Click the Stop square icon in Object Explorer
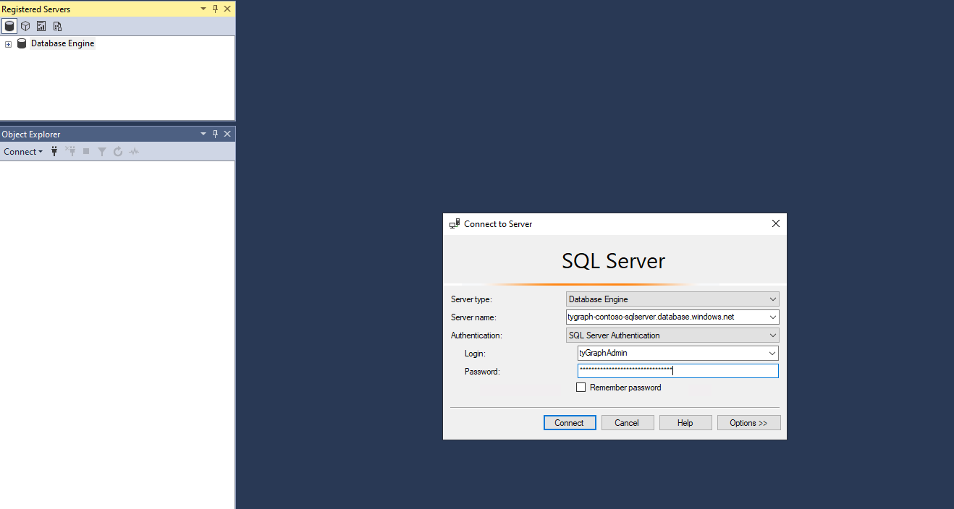The image size is (954, 509). (x=86, y=152)
